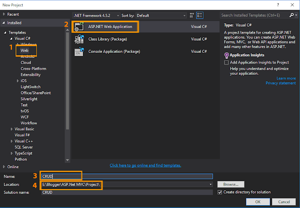
Task: Uncheck Create directory for solution
Action: tap(220, 192)
